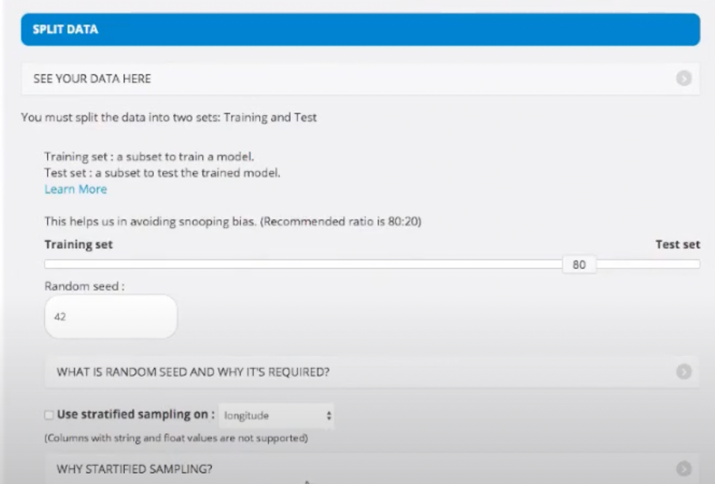
Task: Click arrow icon on WHY STARTIFIED SAMPLING row
Action: coord(683,469)
